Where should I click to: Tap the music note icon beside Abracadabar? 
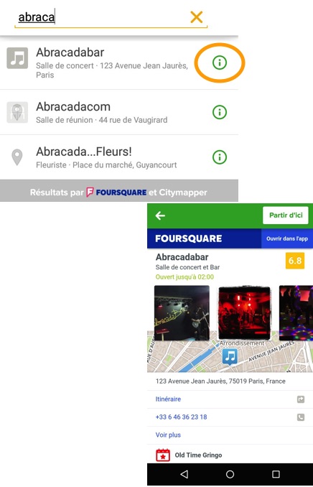17,58
